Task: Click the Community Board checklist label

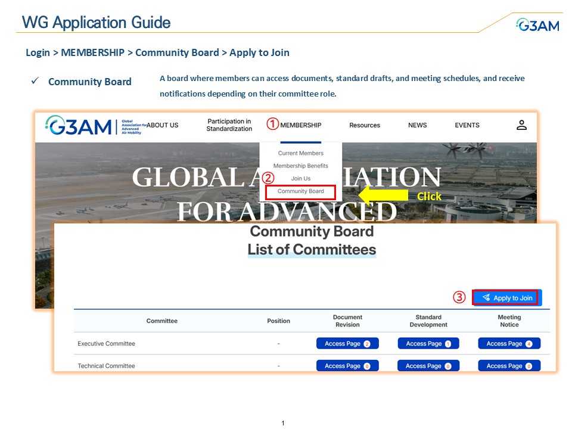Action: coord(90,82)
